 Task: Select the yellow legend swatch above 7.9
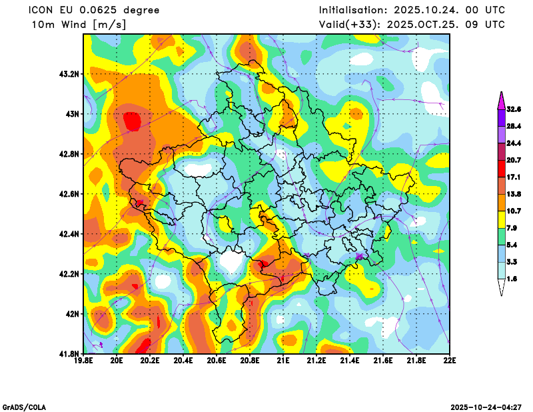[501, 219]
